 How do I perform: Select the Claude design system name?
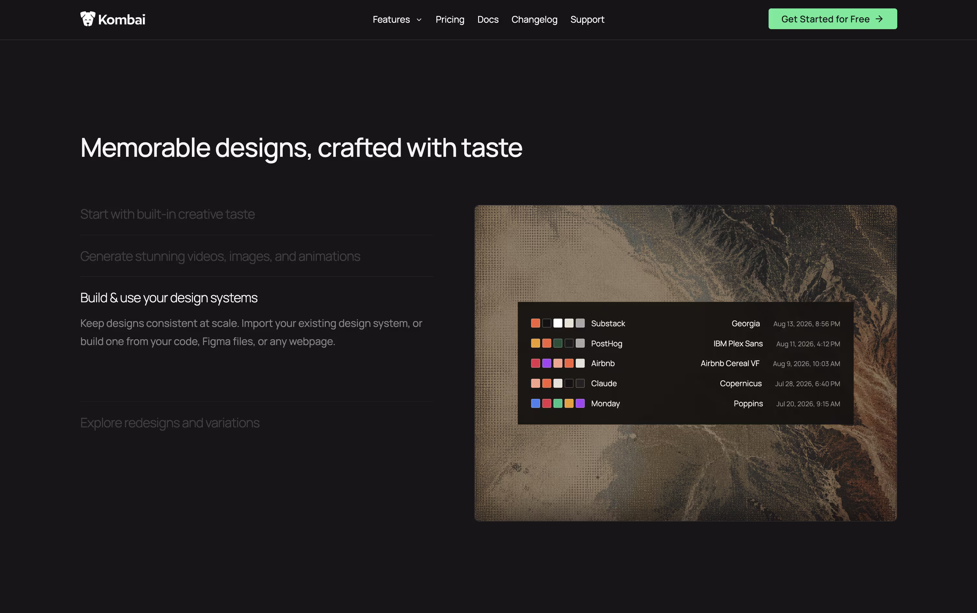pyautogui.click(x=604, y=384)
